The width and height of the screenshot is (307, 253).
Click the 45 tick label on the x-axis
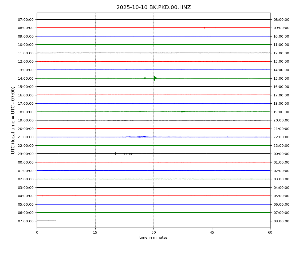(212, 232)
